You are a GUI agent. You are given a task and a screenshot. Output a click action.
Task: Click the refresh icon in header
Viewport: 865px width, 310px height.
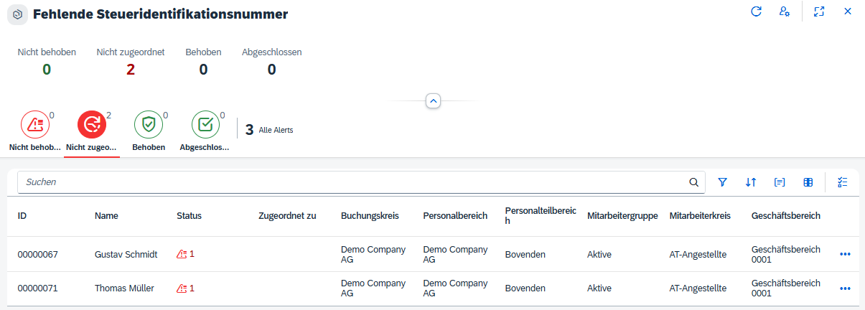tap(756, 11)
